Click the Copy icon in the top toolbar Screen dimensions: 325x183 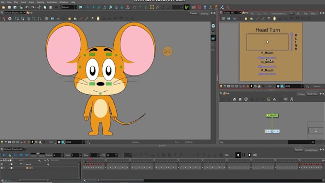point(45,7)
